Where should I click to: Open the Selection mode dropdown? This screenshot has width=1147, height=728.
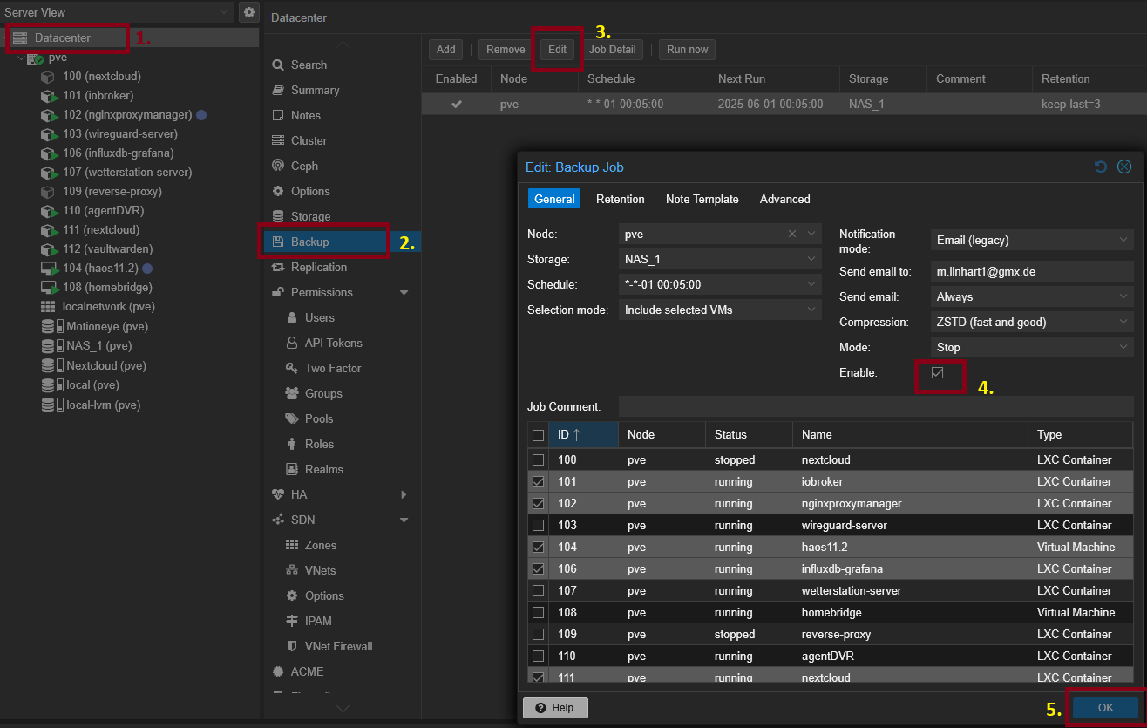(720, 310)
